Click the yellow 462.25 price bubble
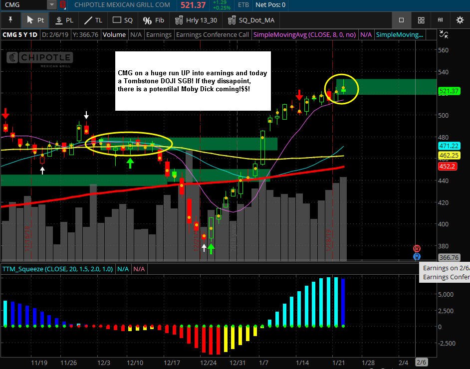 449,156
